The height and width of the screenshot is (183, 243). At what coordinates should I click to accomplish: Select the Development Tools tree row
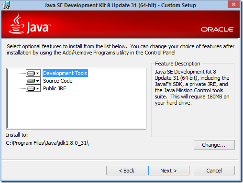[x=65, y=73]
